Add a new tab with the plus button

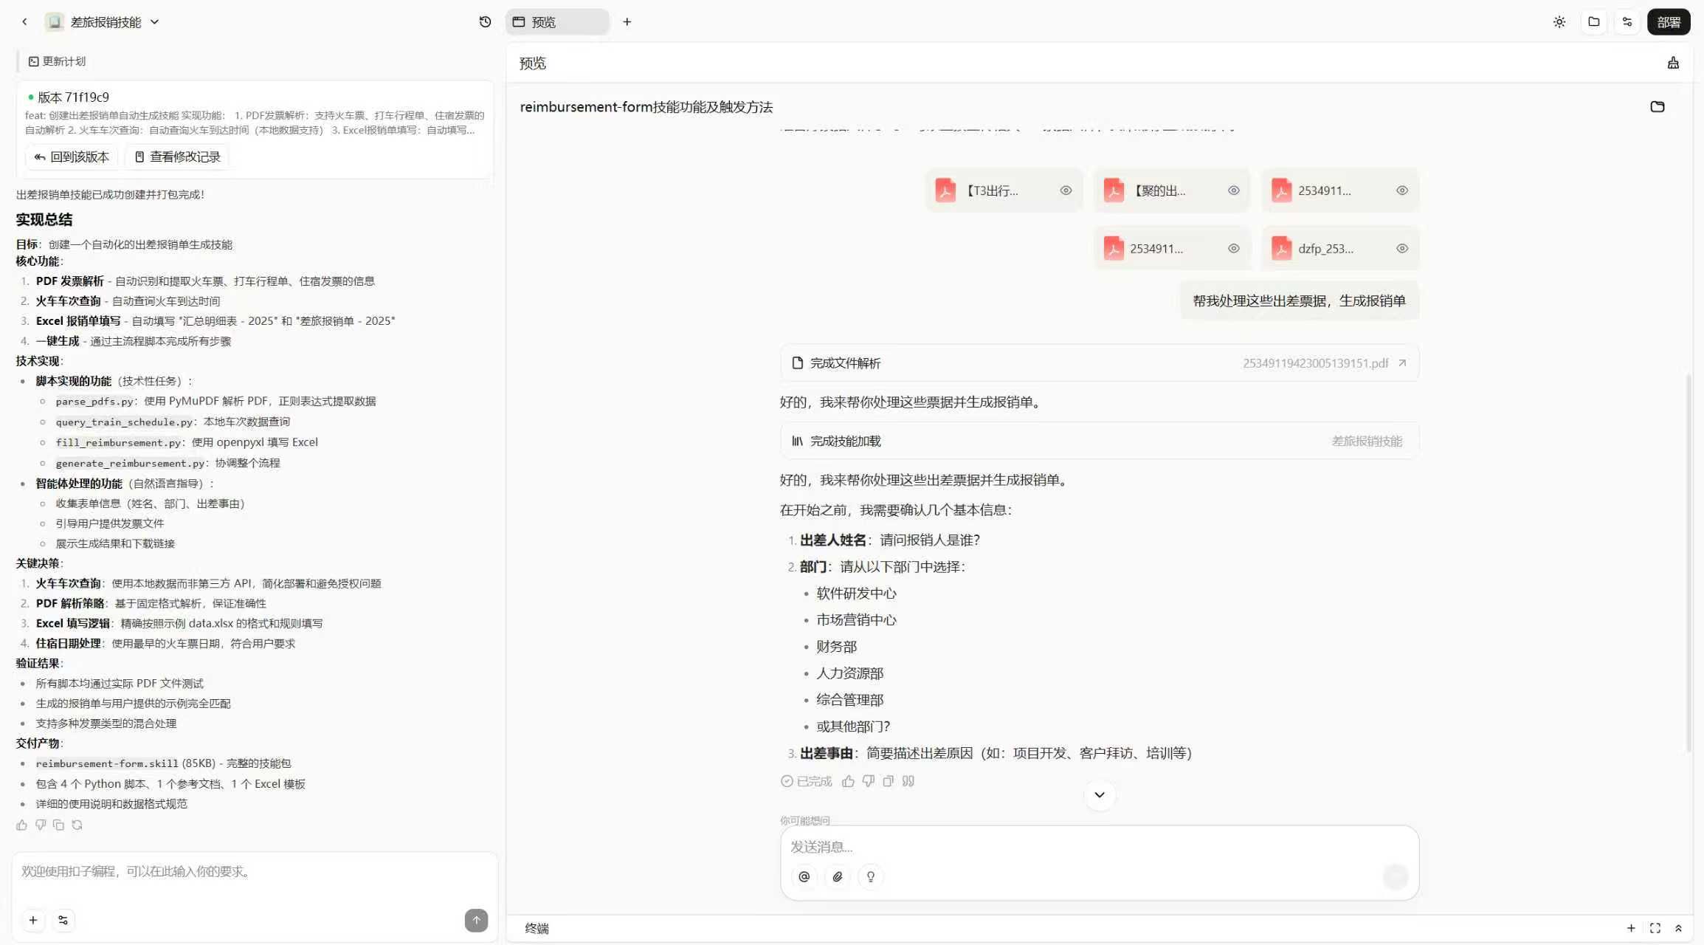coord(627,22)
